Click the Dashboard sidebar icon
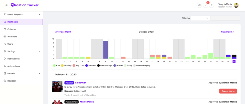Screen dimensions: 245x104 coord(5,22)
